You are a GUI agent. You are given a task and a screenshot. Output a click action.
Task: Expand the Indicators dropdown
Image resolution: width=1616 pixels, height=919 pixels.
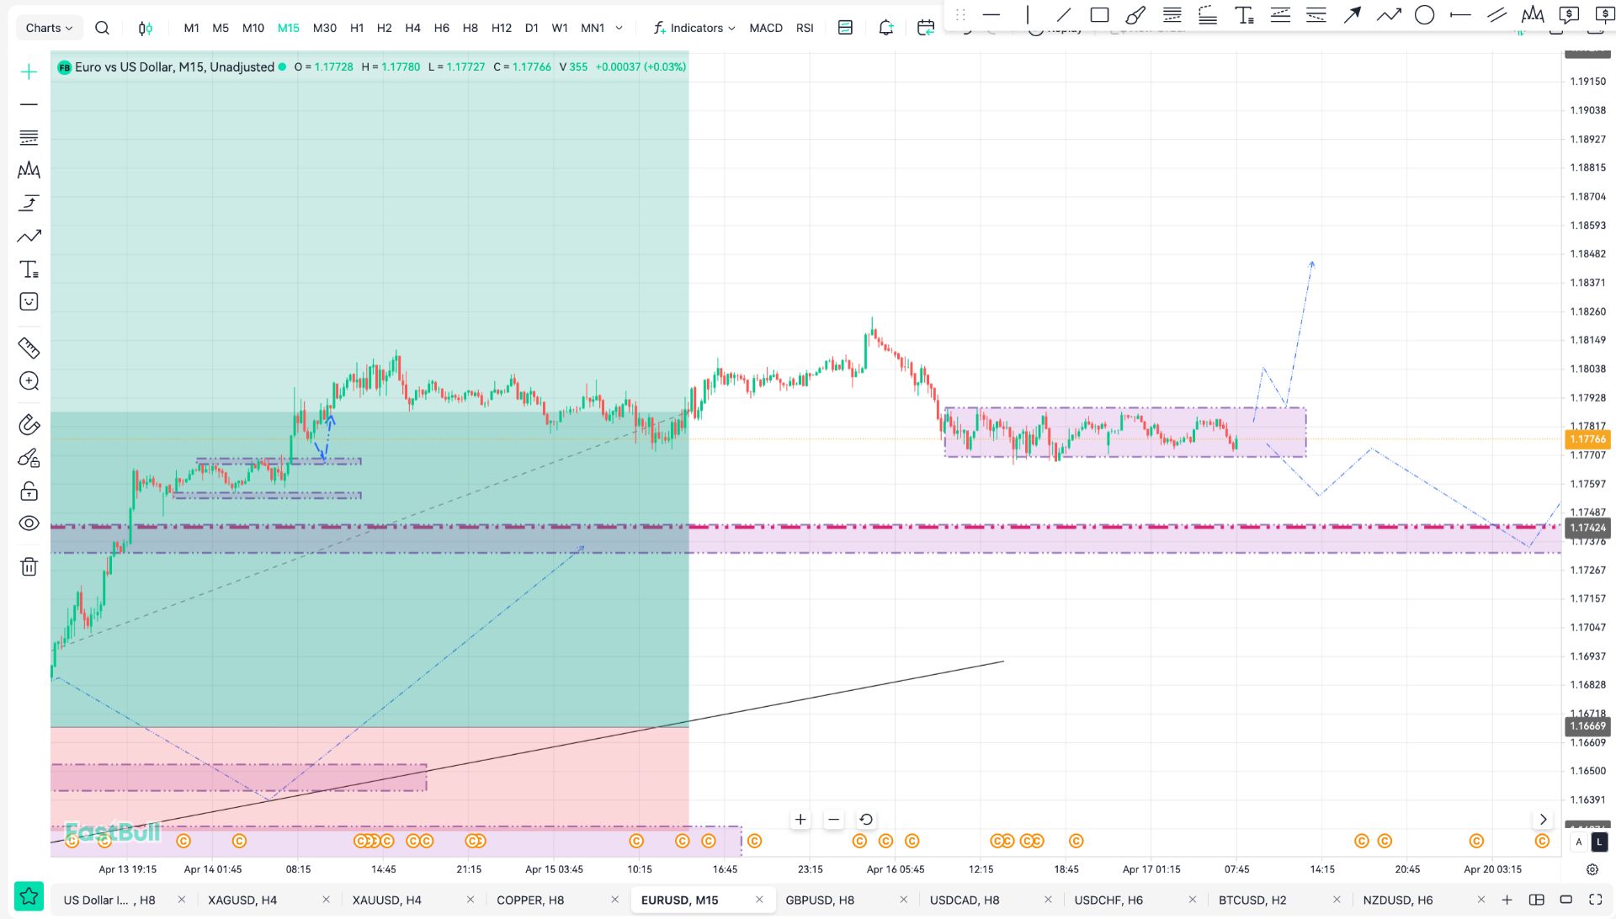694,28
